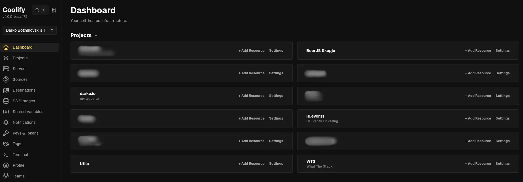Click the Destinations box icon
523x182 pixels.
pos(6,90)
